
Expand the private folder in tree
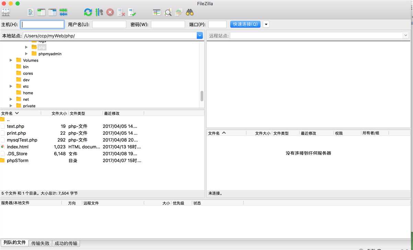click(11, 106)
